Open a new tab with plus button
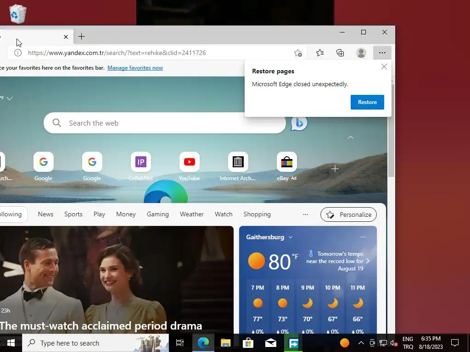This screenshot has width=470, height=352. [81, 37]
